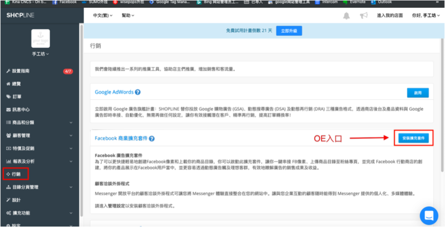
Task: Select 行銷 in the sidebar menu
Action: 16,174
